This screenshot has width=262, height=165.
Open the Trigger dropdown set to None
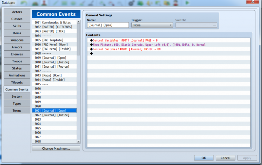coord(152,25)
